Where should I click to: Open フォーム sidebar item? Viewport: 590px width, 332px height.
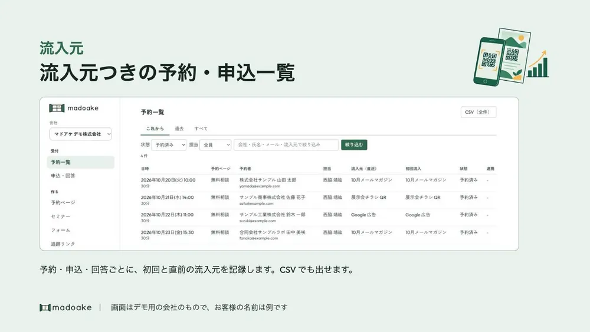[x=61, y=230]
